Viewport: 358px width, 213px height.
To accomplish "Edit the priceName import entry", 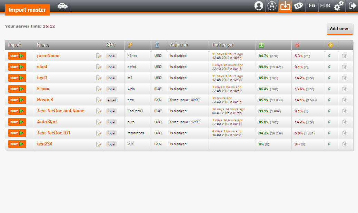I will tap(99, 56).
